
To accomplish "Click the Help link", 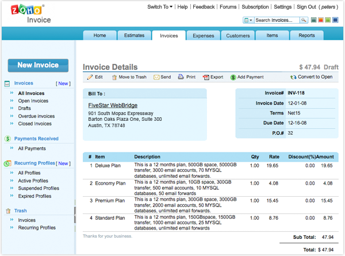I will click(x=182, y=7).
